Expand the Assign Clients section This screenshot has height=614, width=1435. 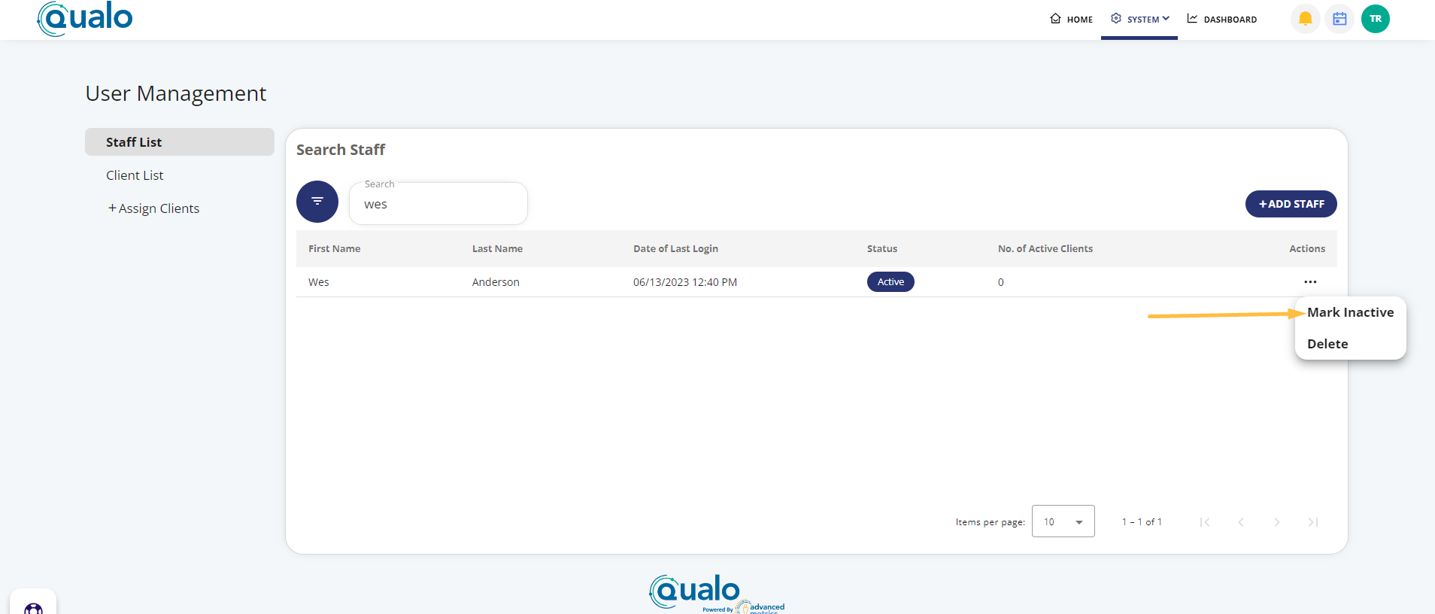(x=153, y=208)
